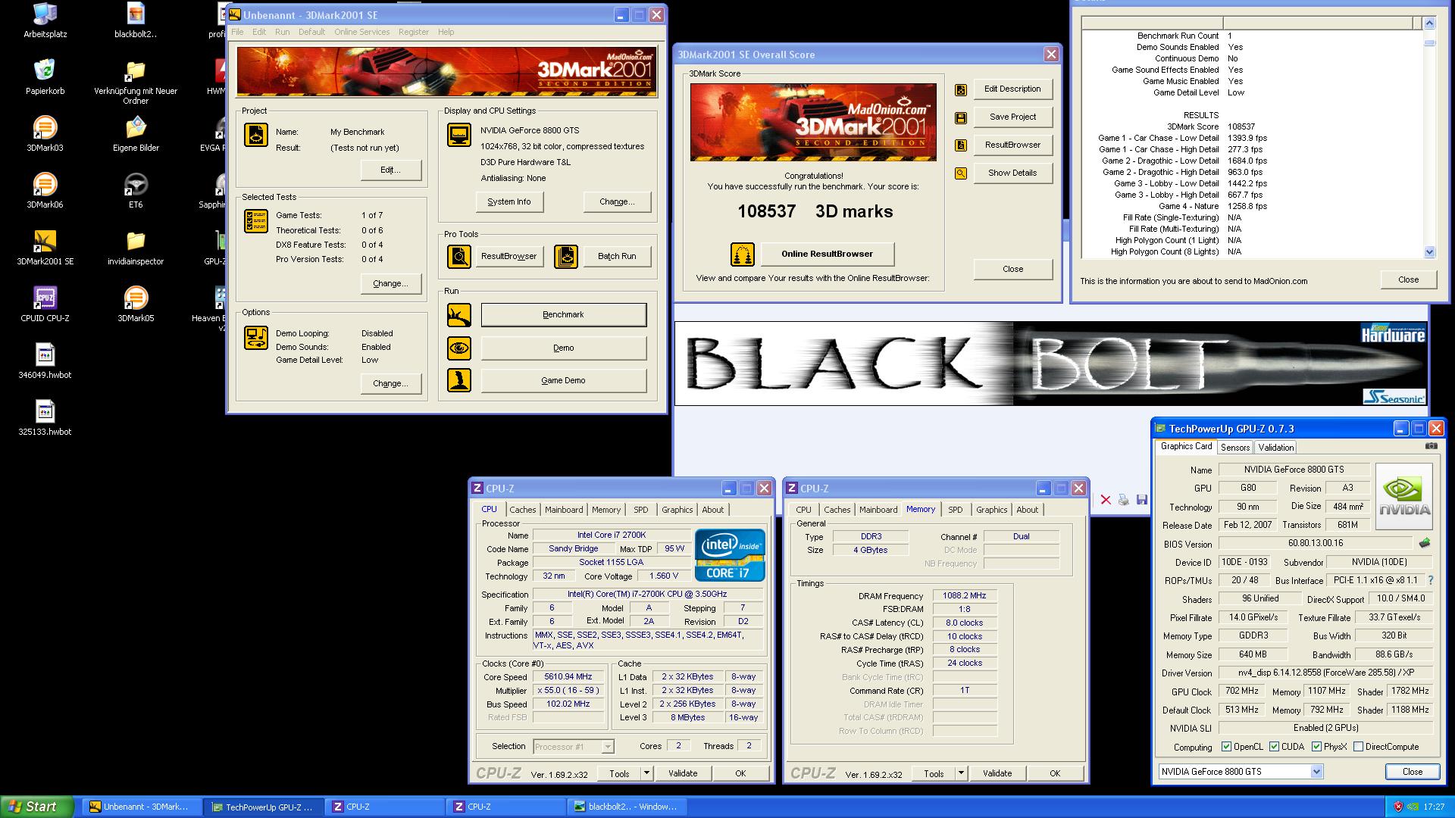This screenshot has height=818, width=1455.
Task: Open 3DMark03 desktop shortcut
Action: [x=45, y=134]
